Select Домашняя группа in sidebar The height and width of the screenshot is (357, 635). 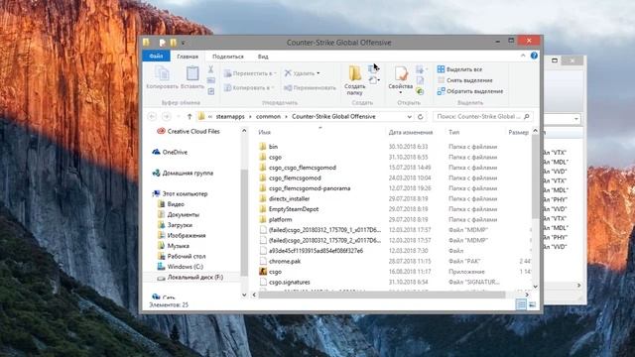[183, 173]
